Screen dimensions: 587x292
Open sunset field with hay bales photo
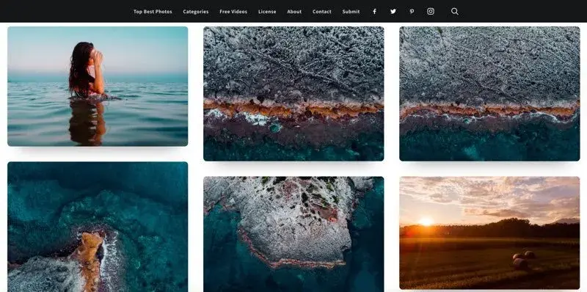coord(489,233)
